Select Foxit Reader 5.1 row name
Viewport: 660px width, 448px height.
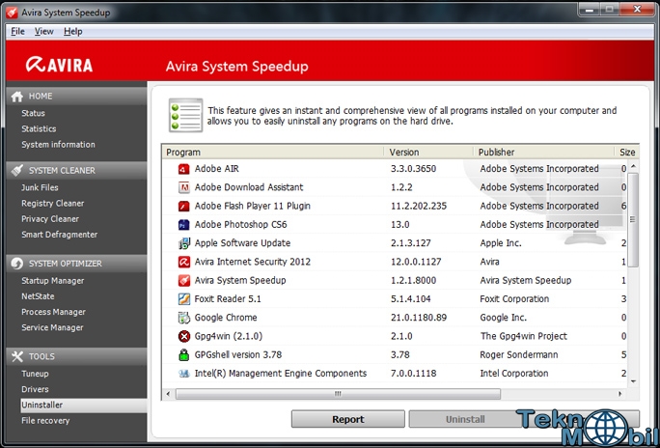coord(228,299)
